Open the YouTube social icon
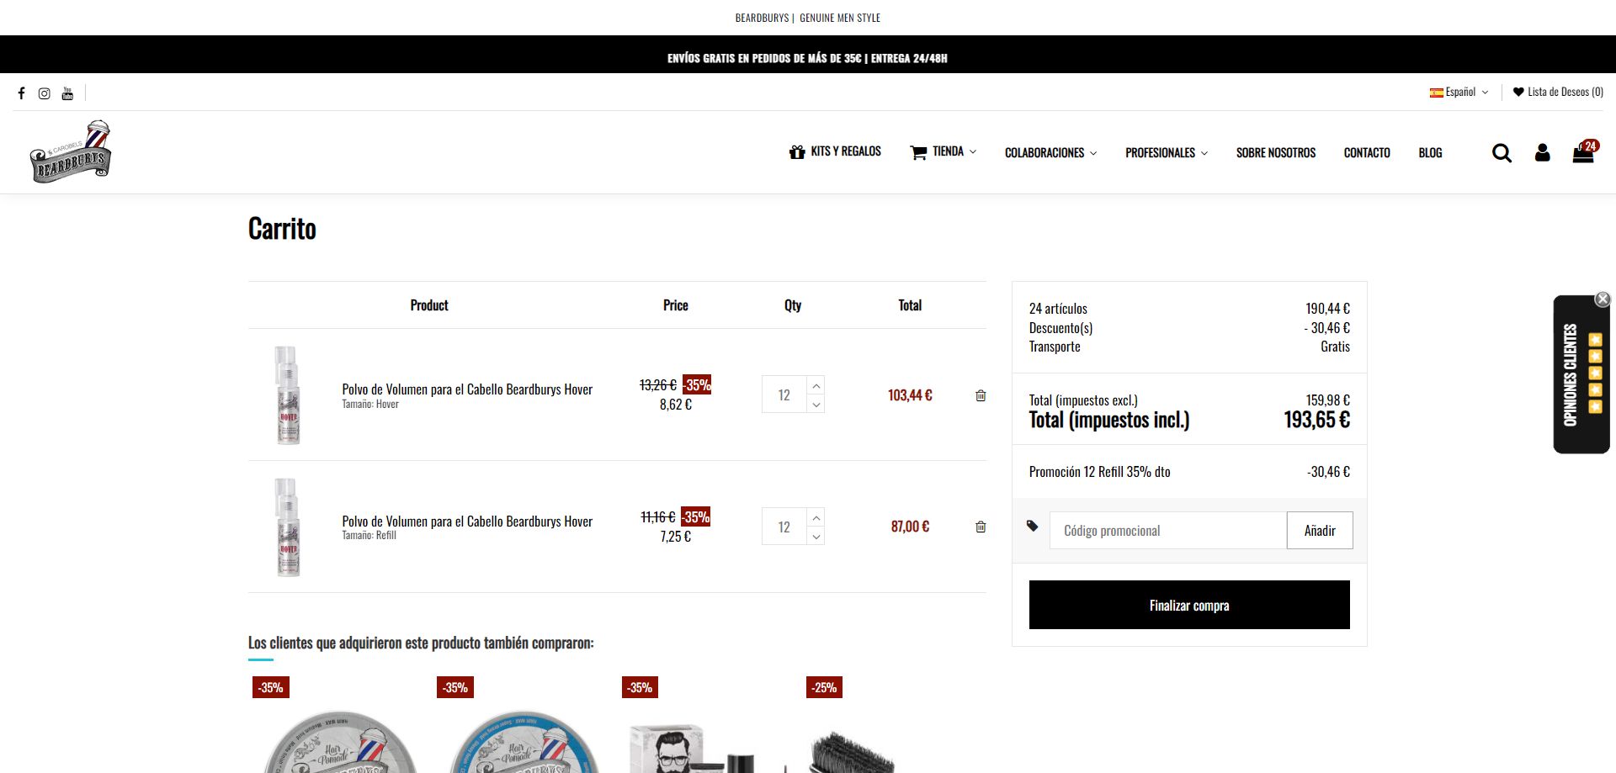1616x773 pixels. (67, 93)
